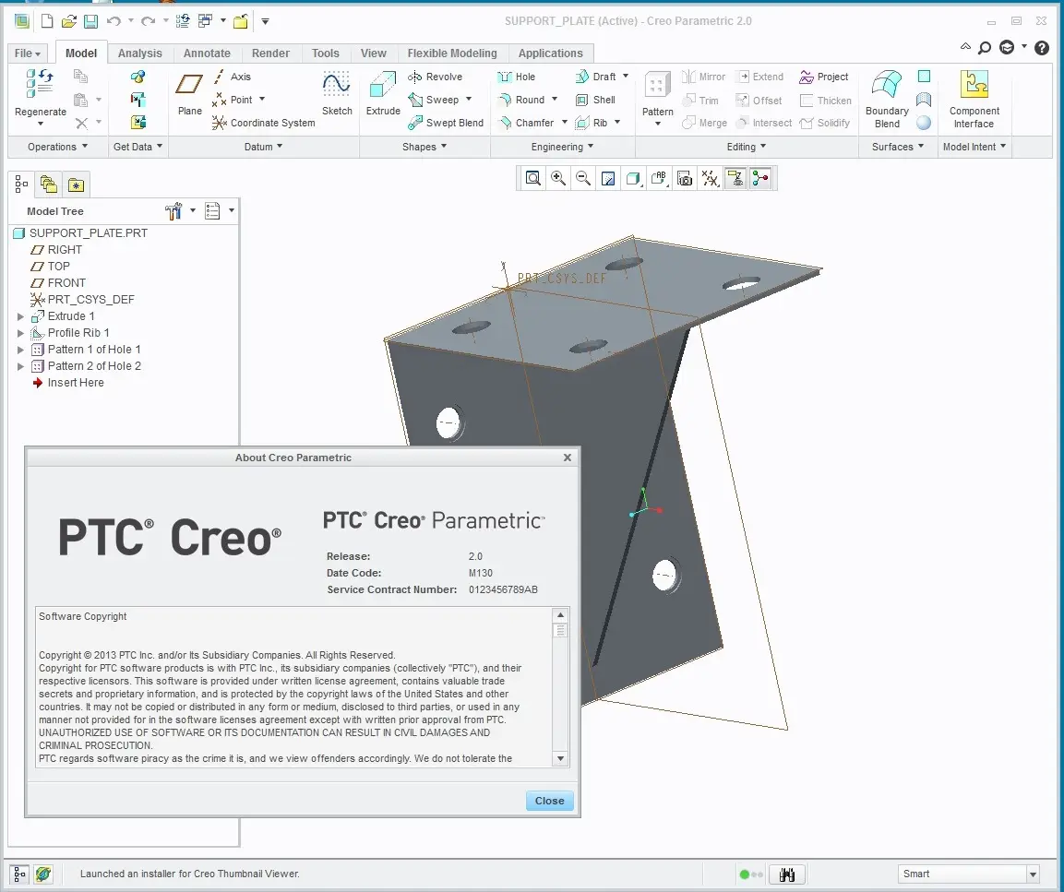Select the Axis datum tool
This screenshot has height=892, width=1064.
coord(232,77)
